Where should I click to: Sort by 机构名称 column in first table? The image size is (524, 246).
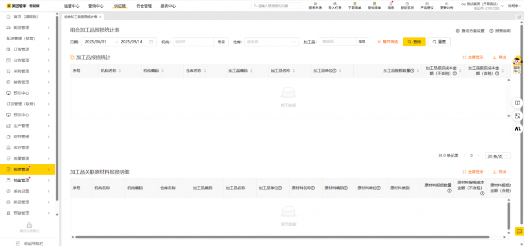pyautogui.click(x=120, y=71)
